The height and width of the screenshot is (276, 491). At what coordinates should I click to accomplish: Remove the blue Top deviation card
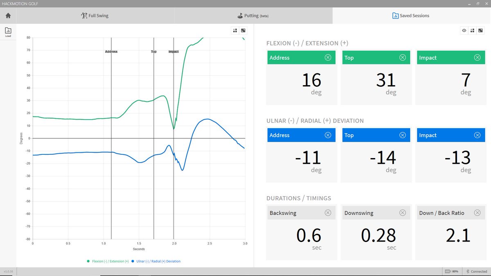(403, 135)
